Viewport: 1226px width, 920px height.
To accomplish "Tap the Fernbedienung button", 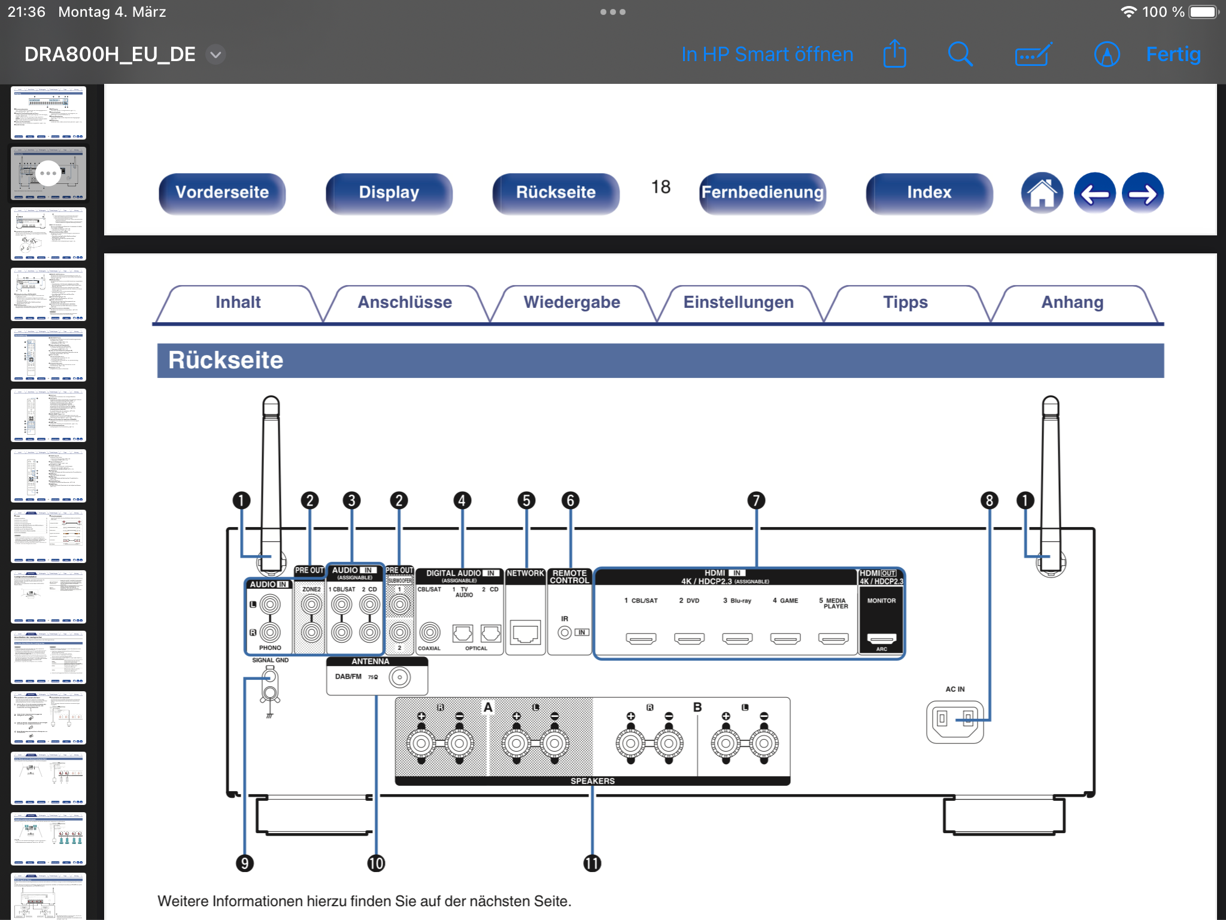I will [x=763, y=193].
